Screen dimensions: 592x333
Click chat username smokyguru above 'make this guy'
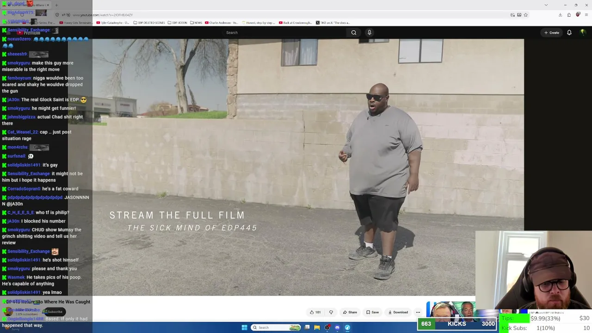(x=18, y=63)
